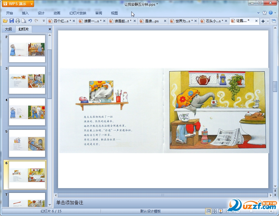This screenshot has width=279, height=216.
Task: Switch to the 大纲 pane tab
Action: (x=8, y=29)
